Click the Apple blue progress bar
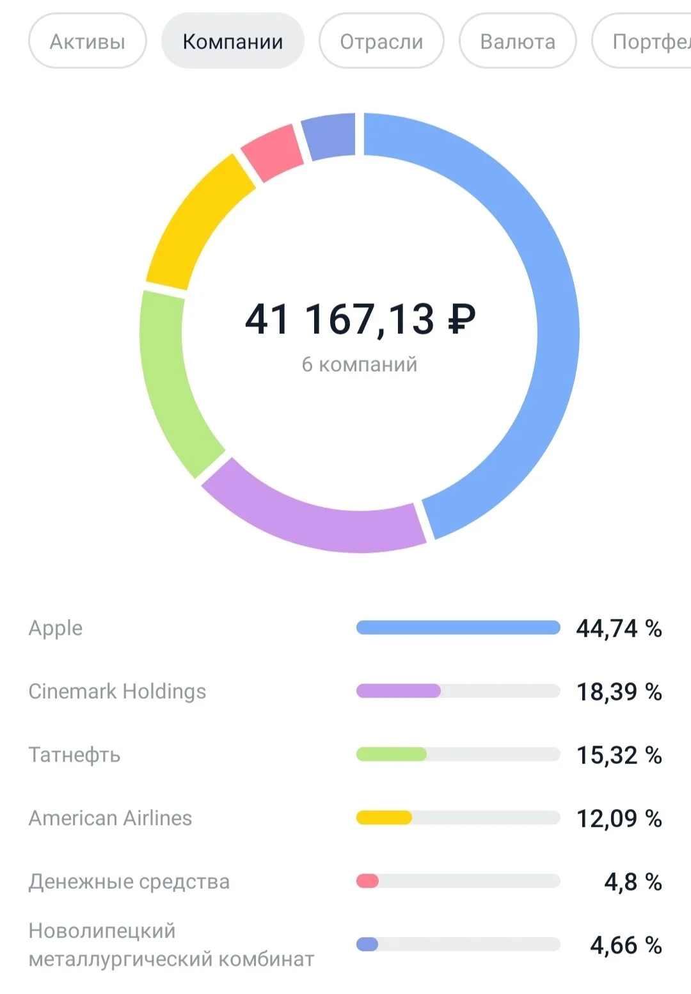The image size is (691, 994). (x=458, y=627)
